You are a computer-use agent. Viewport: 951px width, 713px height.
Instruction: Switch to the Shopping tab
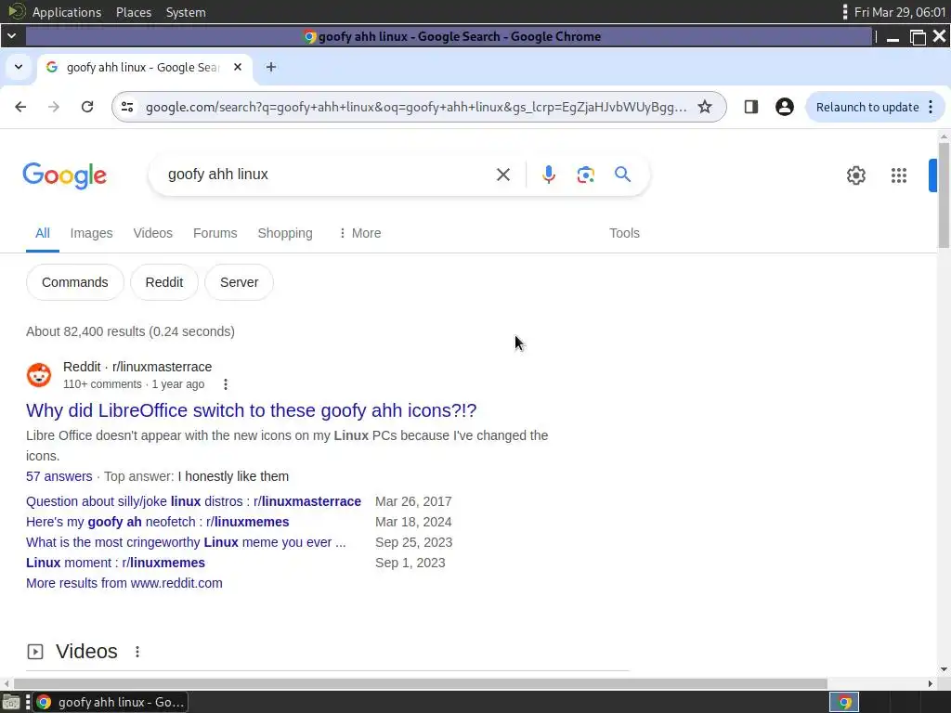point(285,233)
